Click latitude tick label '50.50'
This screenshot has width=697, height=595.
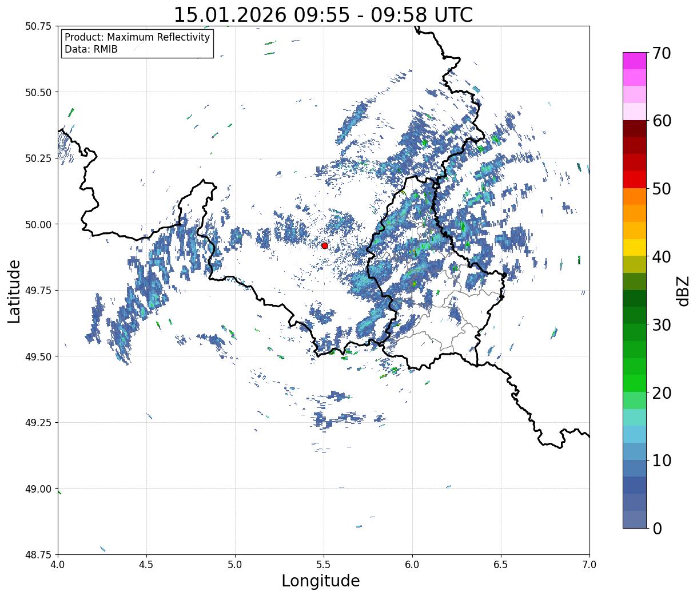click(x=38, y=92)
